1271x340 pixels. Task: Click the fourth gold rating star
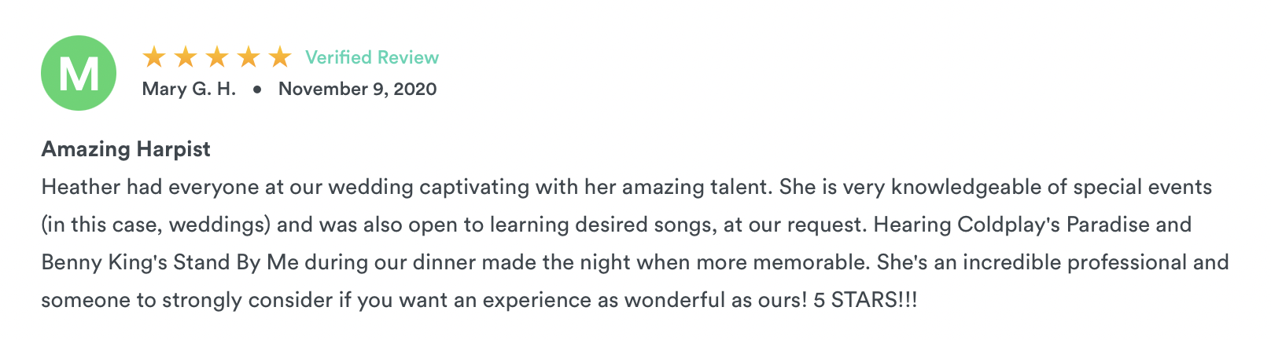coord(249,57)
